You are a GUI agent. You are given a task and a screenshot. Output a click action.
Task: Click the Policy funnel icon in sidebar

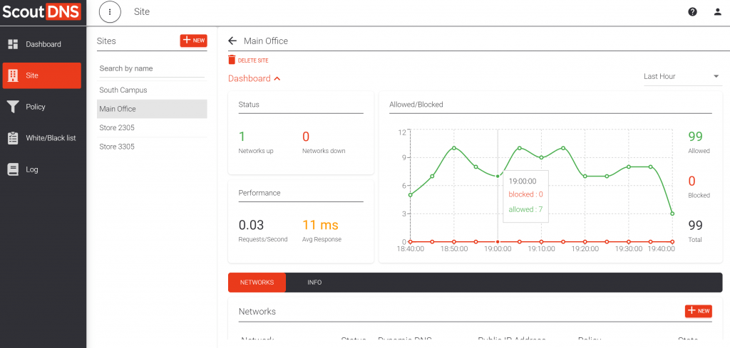point(13,107)
